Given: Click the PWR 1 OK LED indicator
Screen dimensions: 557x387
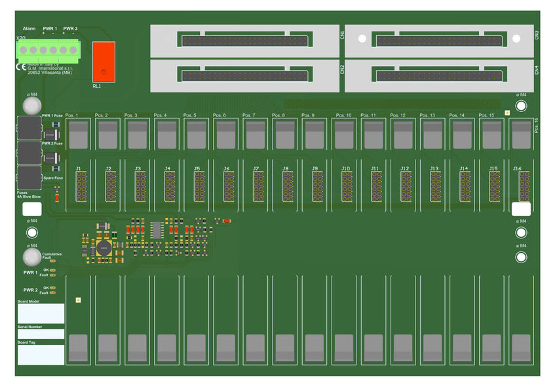Looking at the screenshot, I should pyautogui.click(x=52, y=269).
